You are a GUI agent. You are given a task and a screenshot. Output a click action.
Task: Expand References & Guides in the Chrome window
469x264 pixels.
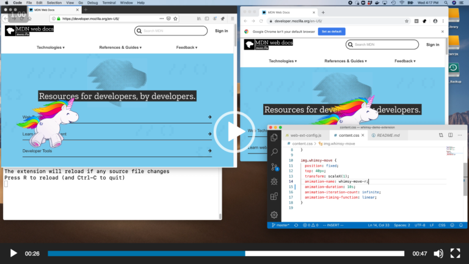[346, 61]
